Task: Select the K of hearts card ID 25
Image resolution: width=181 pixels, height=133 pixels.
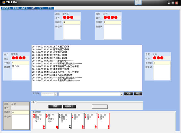Action: (90, 121)
